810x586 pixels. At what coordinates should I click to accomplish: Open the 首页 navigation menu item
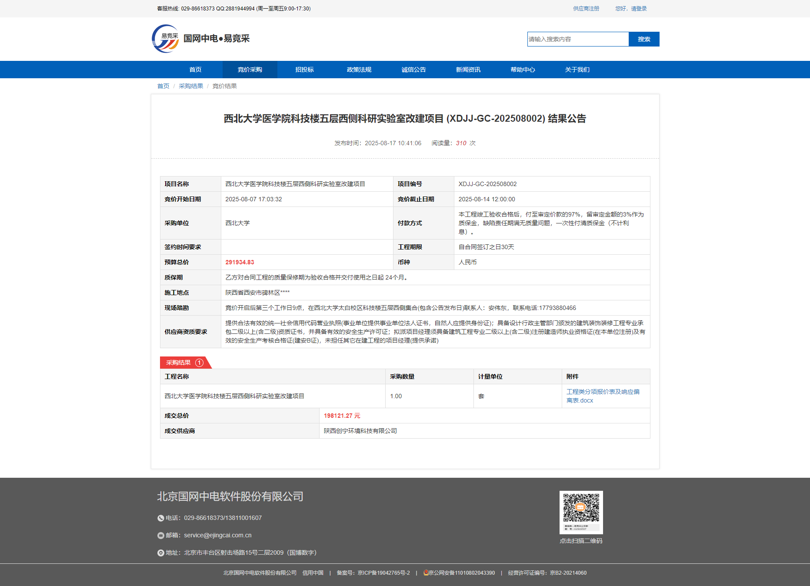click(x=195, y=70)
